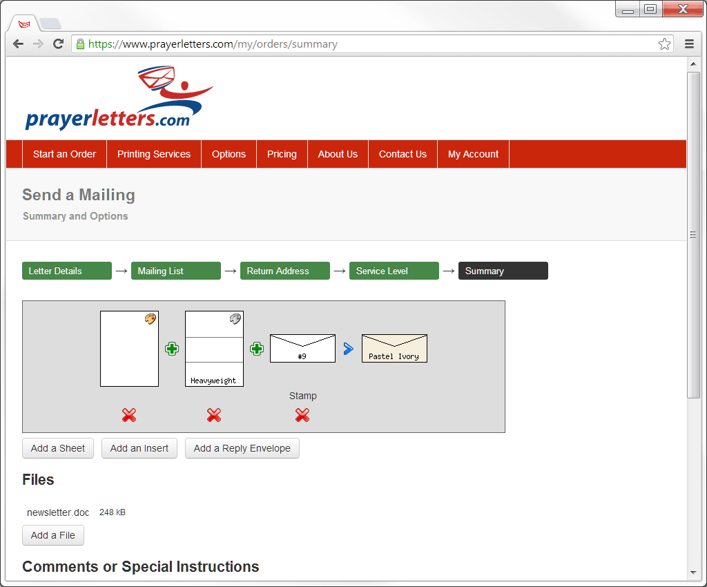Open the Start an Order menu
707x587 pixels.
(x=64, y=154)
